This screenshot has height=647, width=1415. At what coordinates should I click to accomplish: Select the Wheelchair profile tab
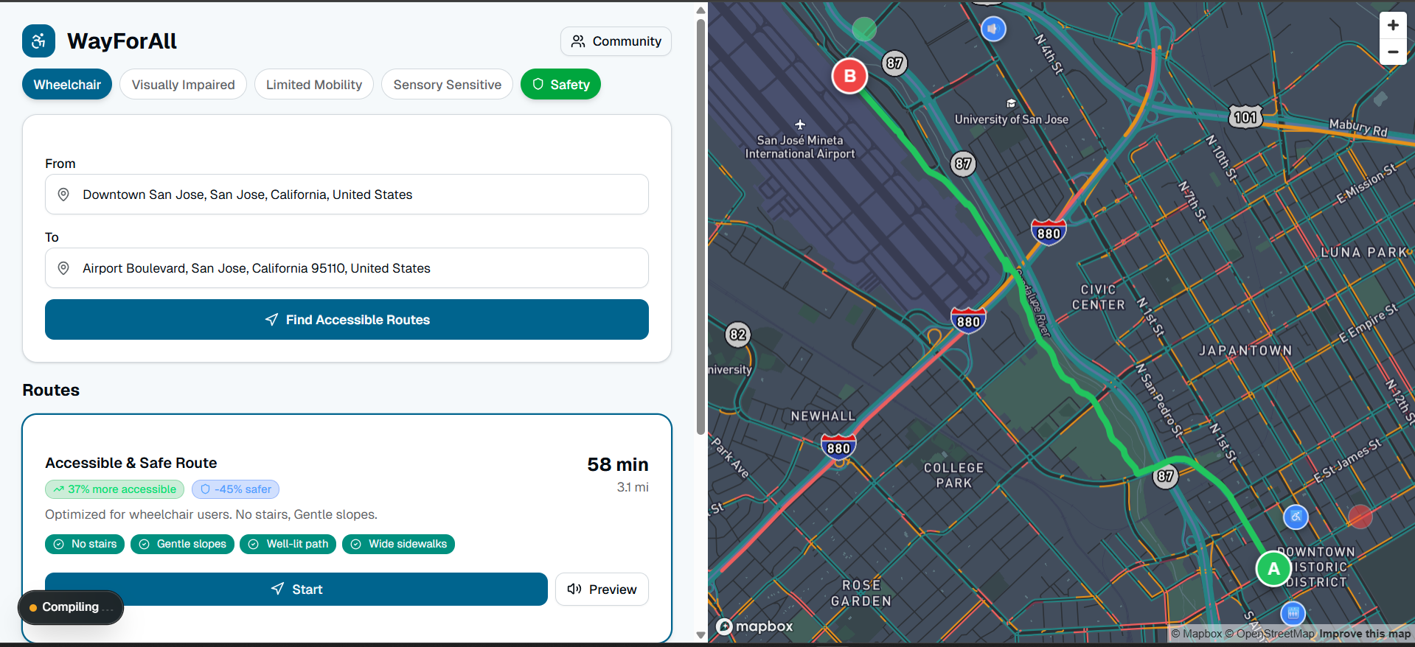click(x=67, y=85)
